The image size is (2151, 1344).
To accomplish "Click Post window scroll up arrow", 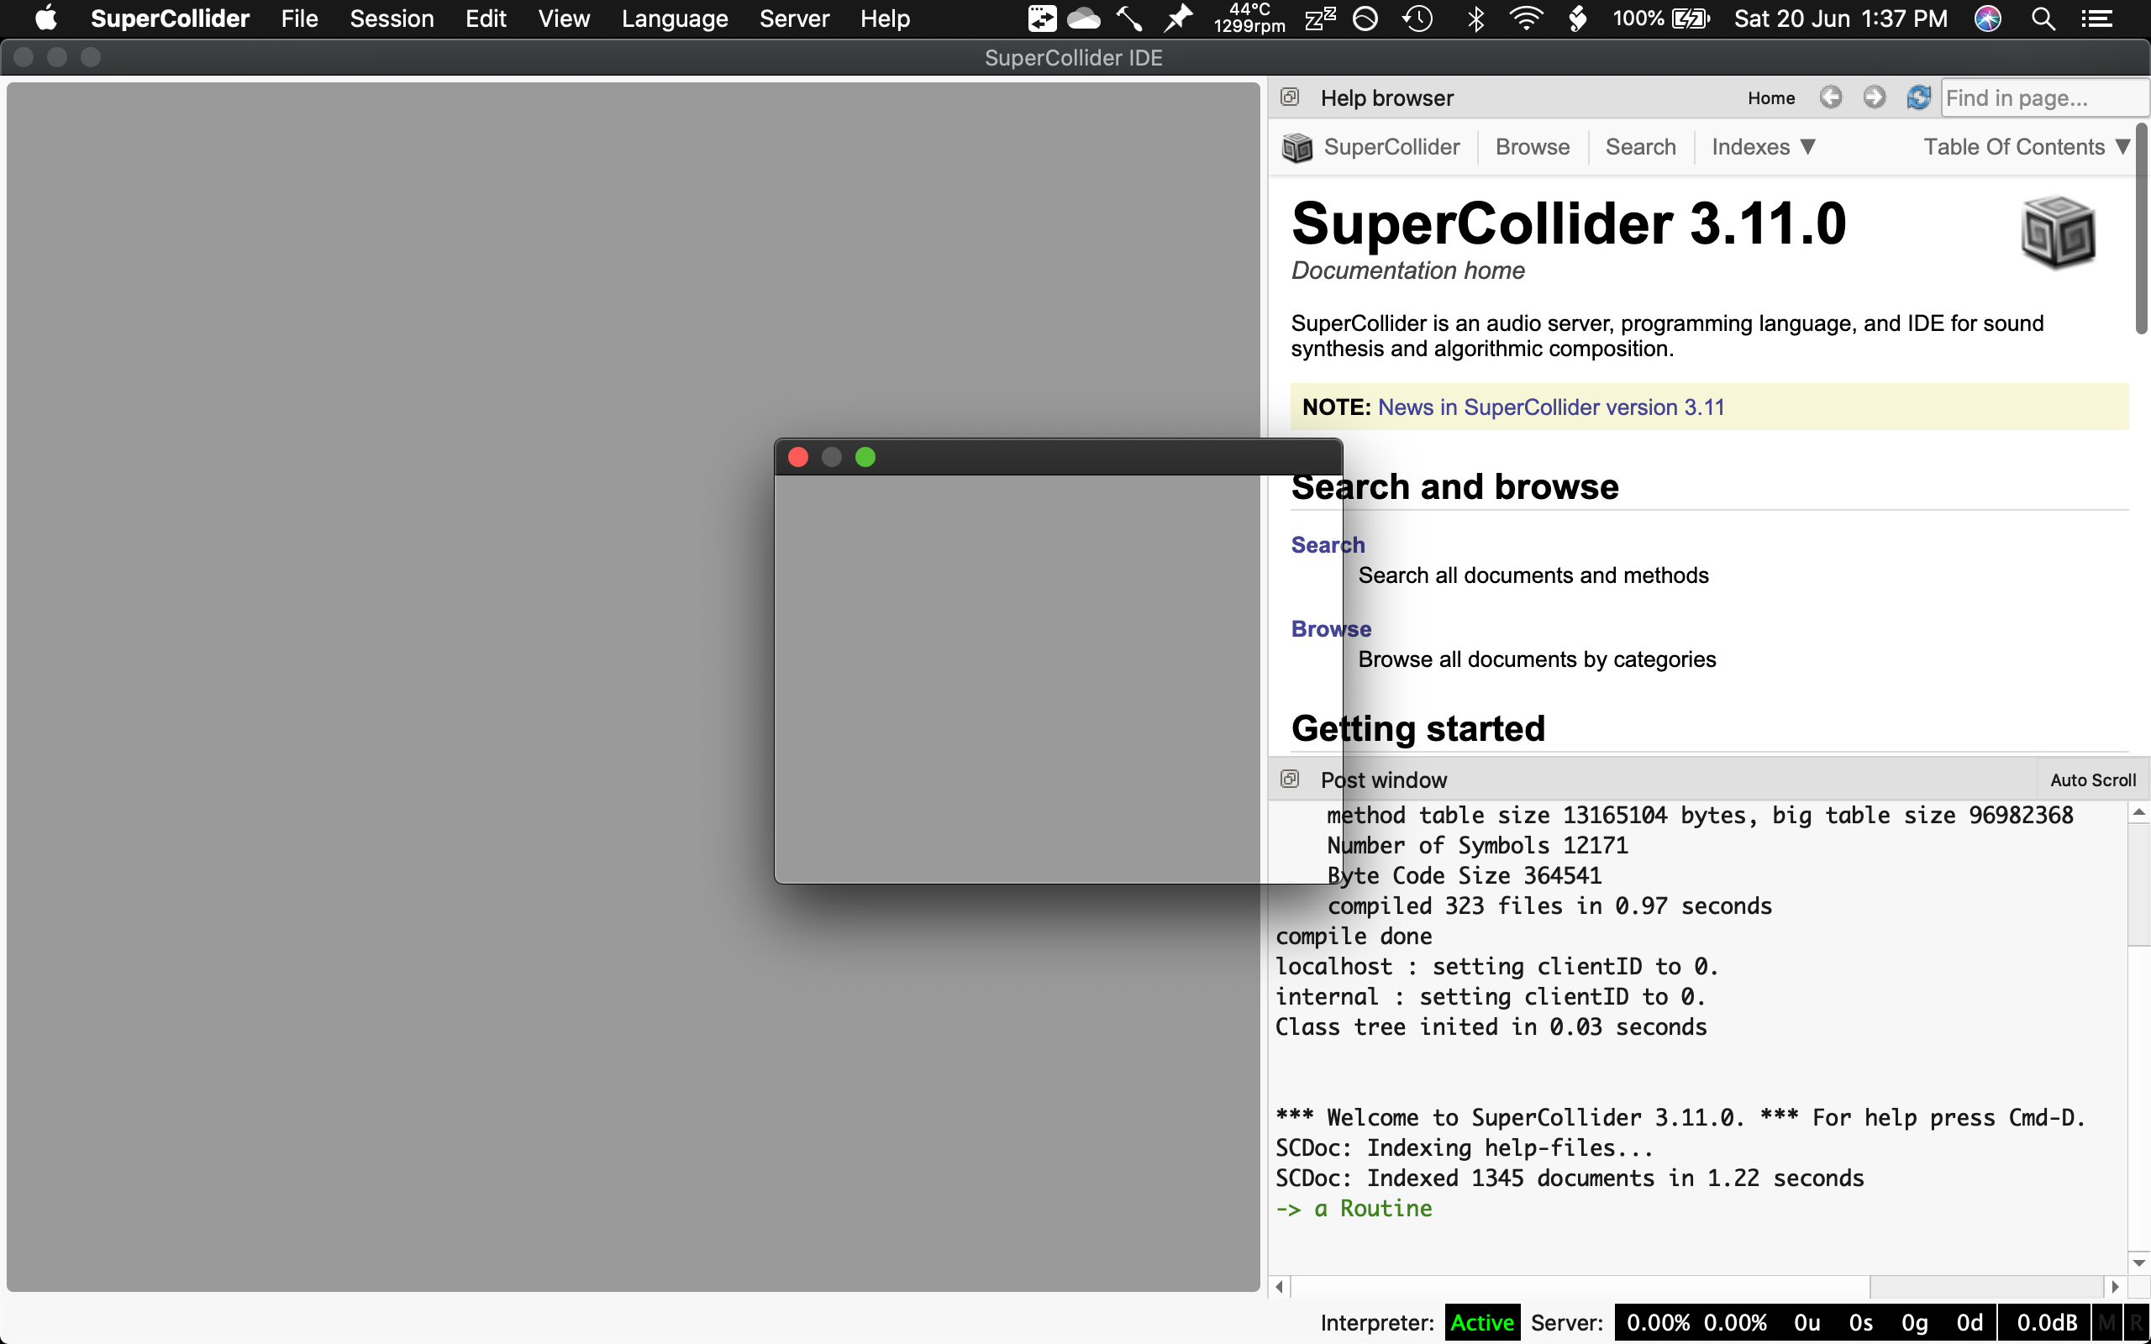I will [x=2138, y=812].
